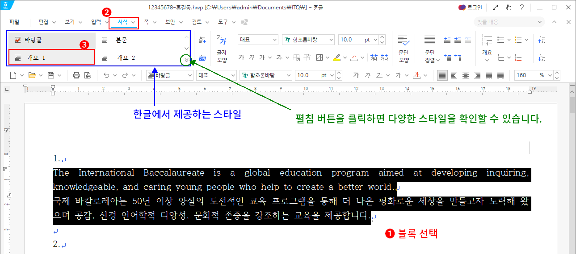Decrease left indent icon in ribbon

click(447, 40)
